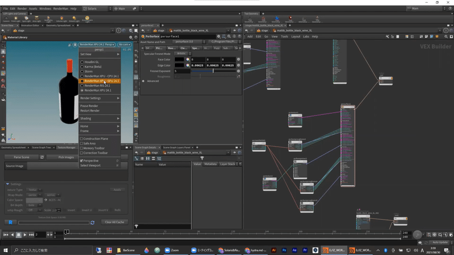
Task: Click the Fresnel Exponent slider
Action: pyautogui.click(x=213, y=71)
